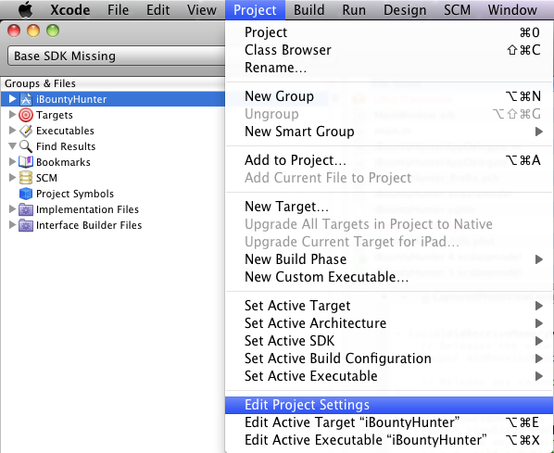Image resolution: width=554 pixels, height=453 pixels.
Task: Open the Base SDK Missing overview dropdown
Action: [x=116, y=56]
